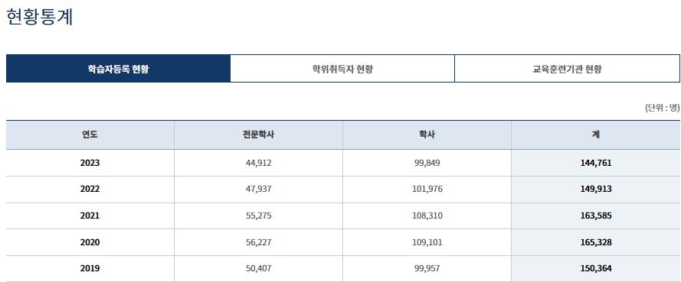Click the 전문학사 value 44,912

point(258,163)
